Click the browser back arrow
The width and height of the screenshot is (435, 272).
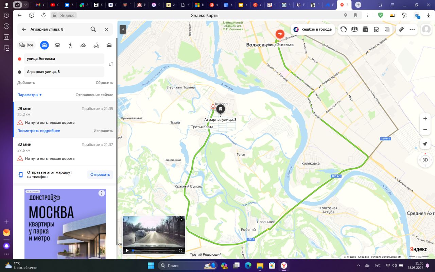19,15
